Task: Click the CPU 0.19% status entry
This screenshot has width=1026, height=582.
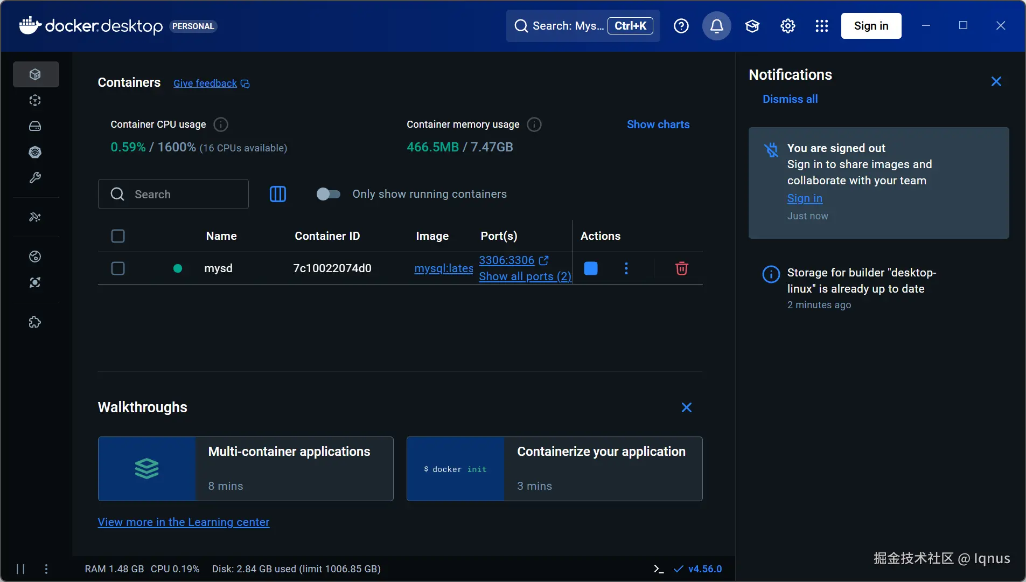Action: [175, 569]
